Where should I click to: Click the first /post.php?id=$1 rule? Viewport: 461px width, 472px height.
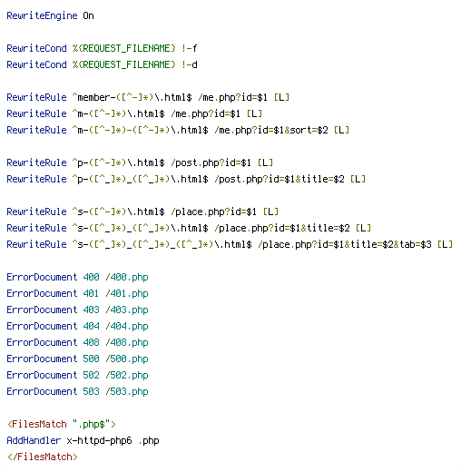tap(140, 162)
